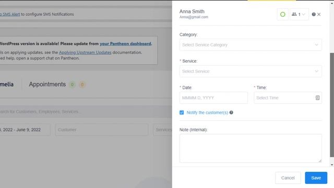
Task: Click the June 9, 2022 date range field
Action: pyautogui.click(x=25, y=130)
